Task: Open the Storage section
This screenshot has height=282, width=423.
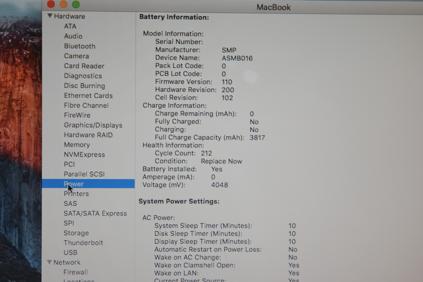Action: [x=76, y=233]
